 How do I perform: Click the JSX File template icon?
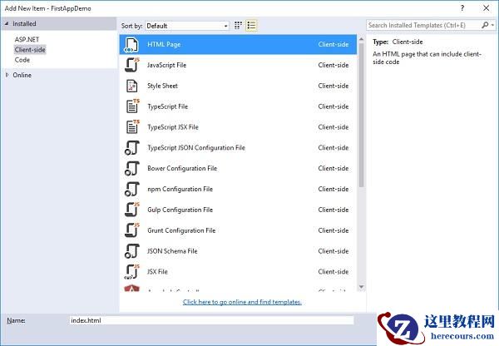[x=131, y=271]
